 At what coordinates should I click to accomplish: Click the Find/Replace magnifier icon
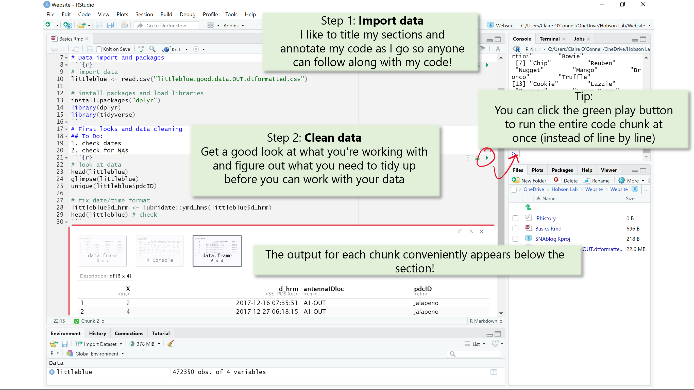tap(153, 49)
